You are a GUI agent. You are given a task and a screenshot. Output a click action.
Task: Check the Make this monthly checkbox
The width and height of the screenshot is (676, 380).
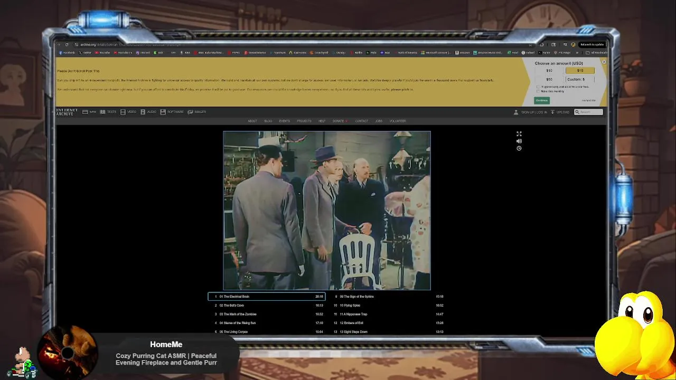click(538, 91)
